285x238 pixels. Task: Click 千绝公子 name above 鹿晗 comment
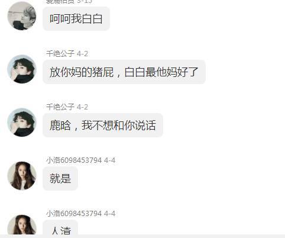(x=60, y=107)
